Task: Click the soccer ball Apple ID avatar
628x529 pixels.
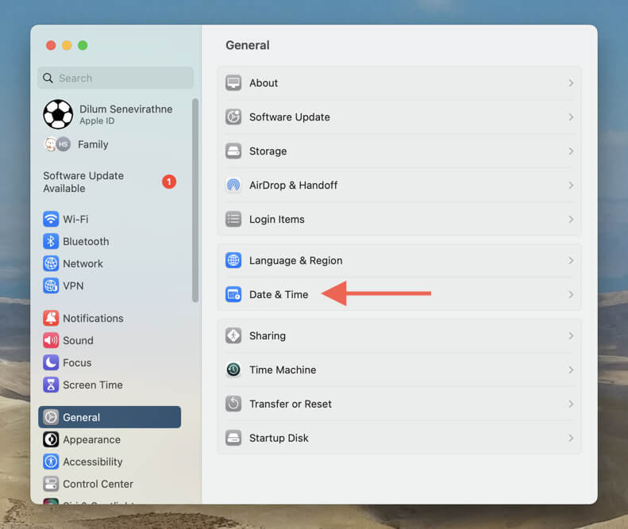Action: tap(58, 114)
